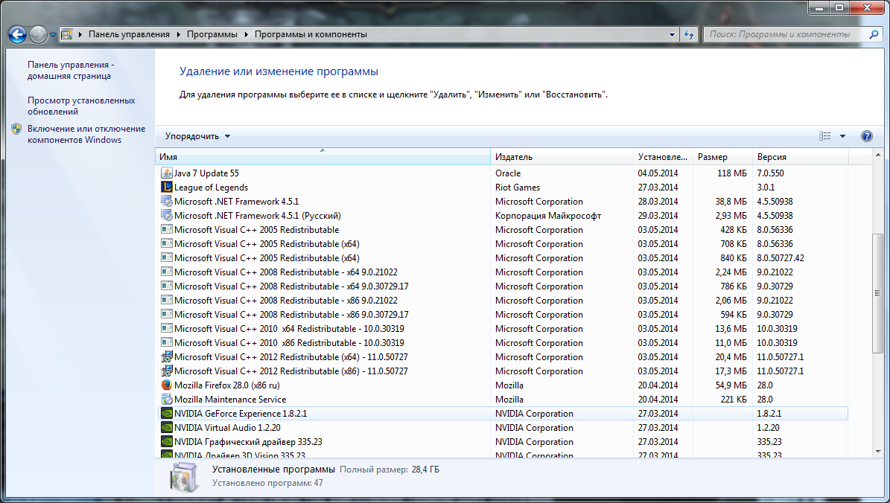The height and width of the screenshot is (503, 890).
Task: Expand the arrow before Панель управления breadcrumb
Action: 80,34
